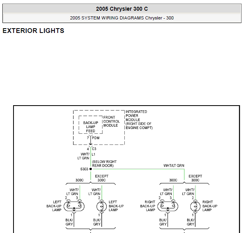Click the left single-bulb back-up lamp symbol

(x=102, y=206)
